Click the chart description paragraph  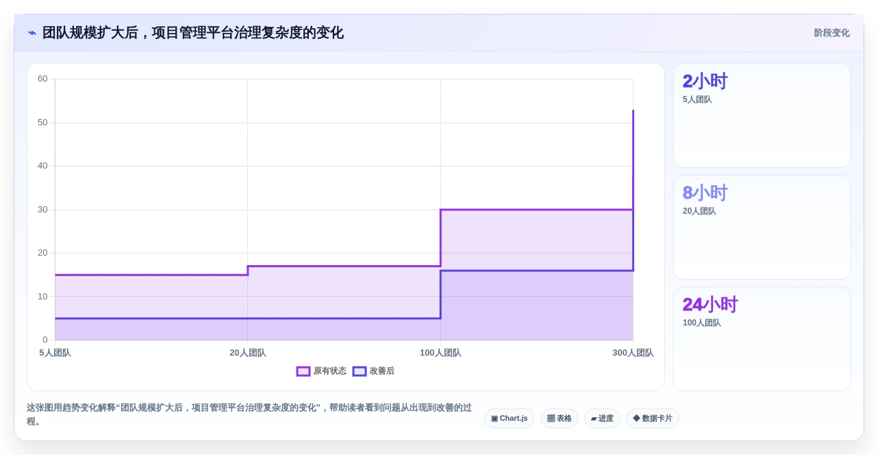(249, 415)
